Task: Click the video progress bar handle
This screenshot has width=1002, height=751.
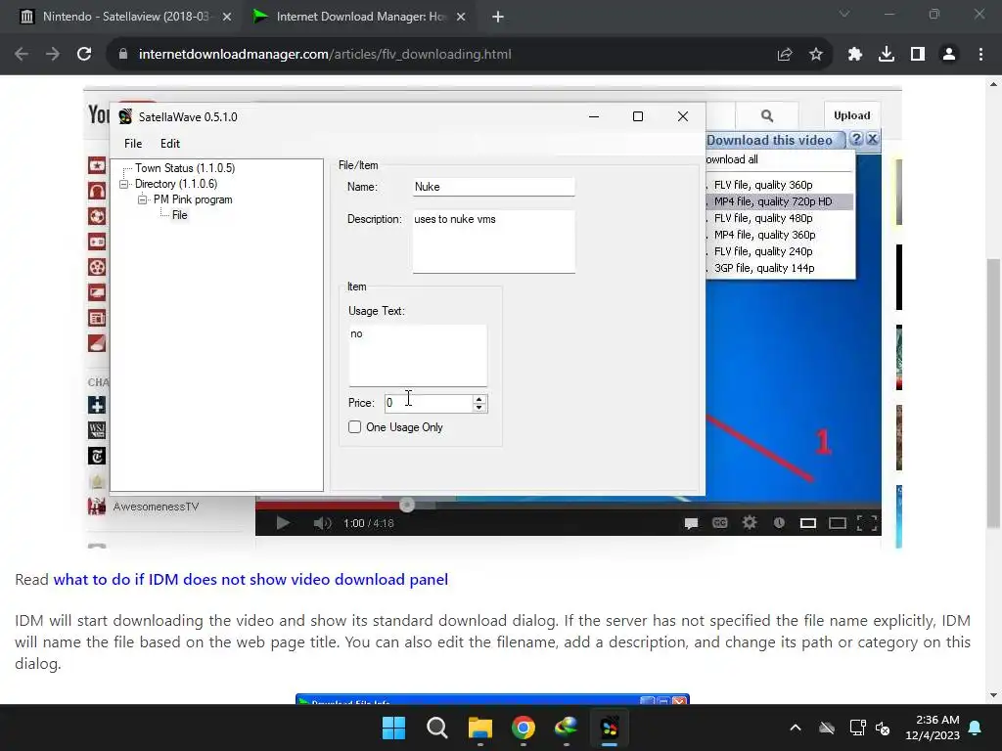Action: (x=407, y=506)
